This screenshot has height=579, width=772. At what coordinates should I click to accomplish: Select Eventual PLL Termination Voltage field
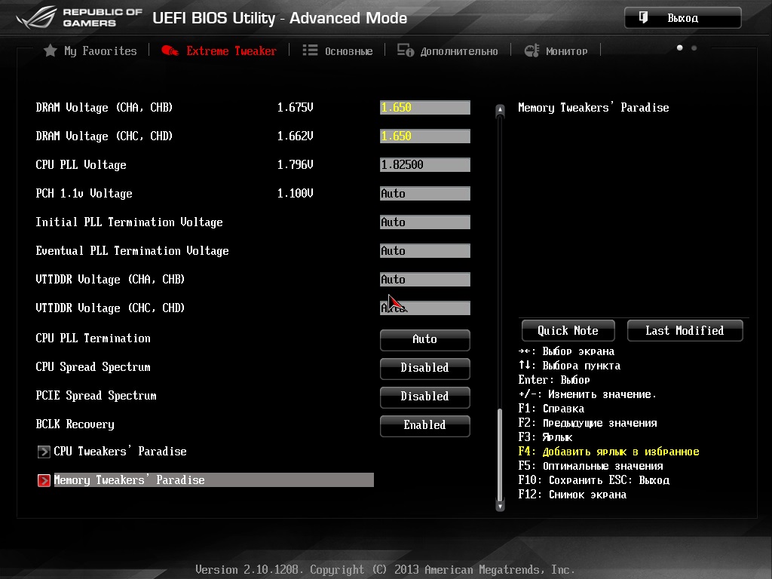[425, 250]
